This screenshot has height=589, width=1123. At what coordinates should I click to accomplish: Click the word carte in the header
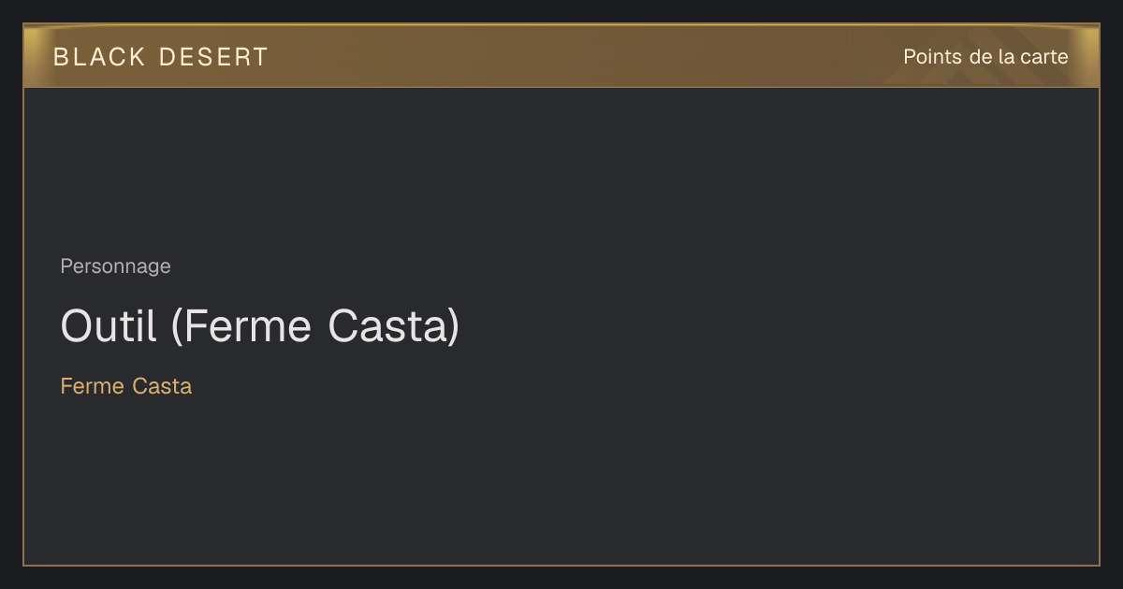coord(1044,57)
